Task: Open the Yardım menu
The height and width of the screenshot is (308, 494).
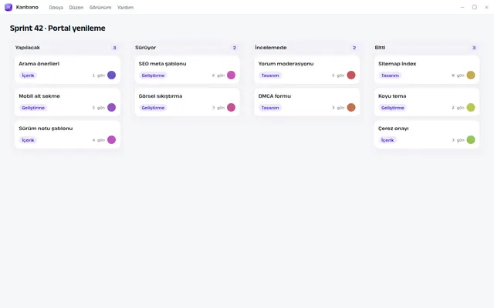Action: click(x=125, y=7)
